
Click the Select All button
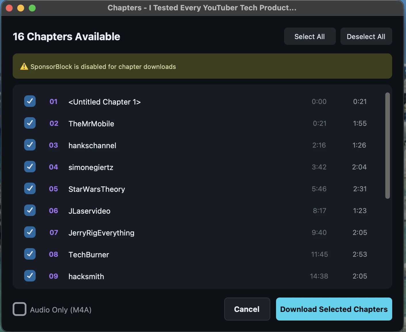coord(310,36)
